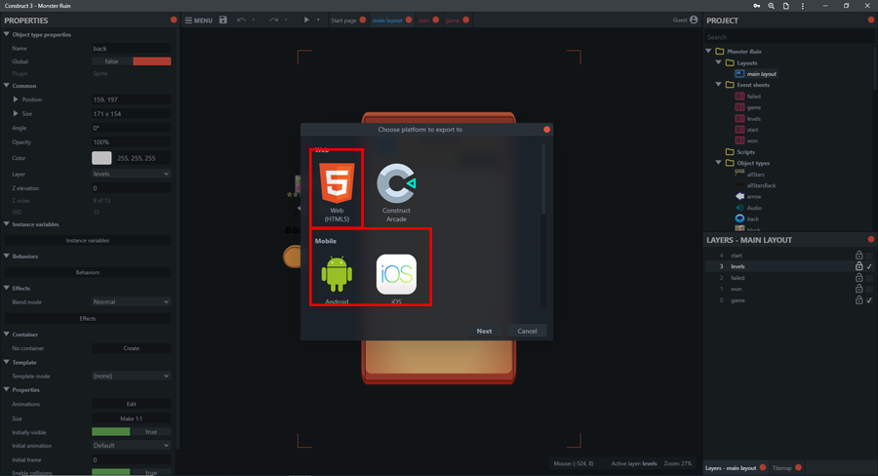The image size is (878, 476).
Task: Switch to Layers - main layout tab
Action: (730, 468)
